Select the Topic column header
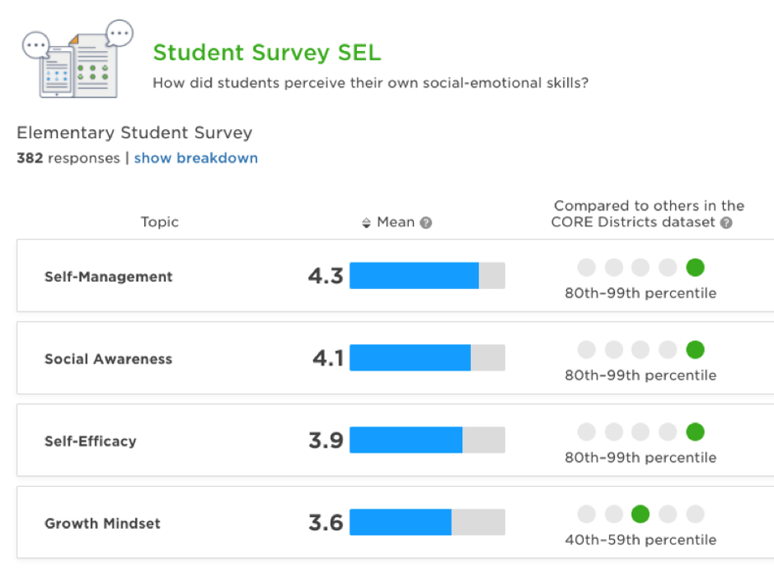This screenshot has height=574, width=774. click(x=159, y=222)
